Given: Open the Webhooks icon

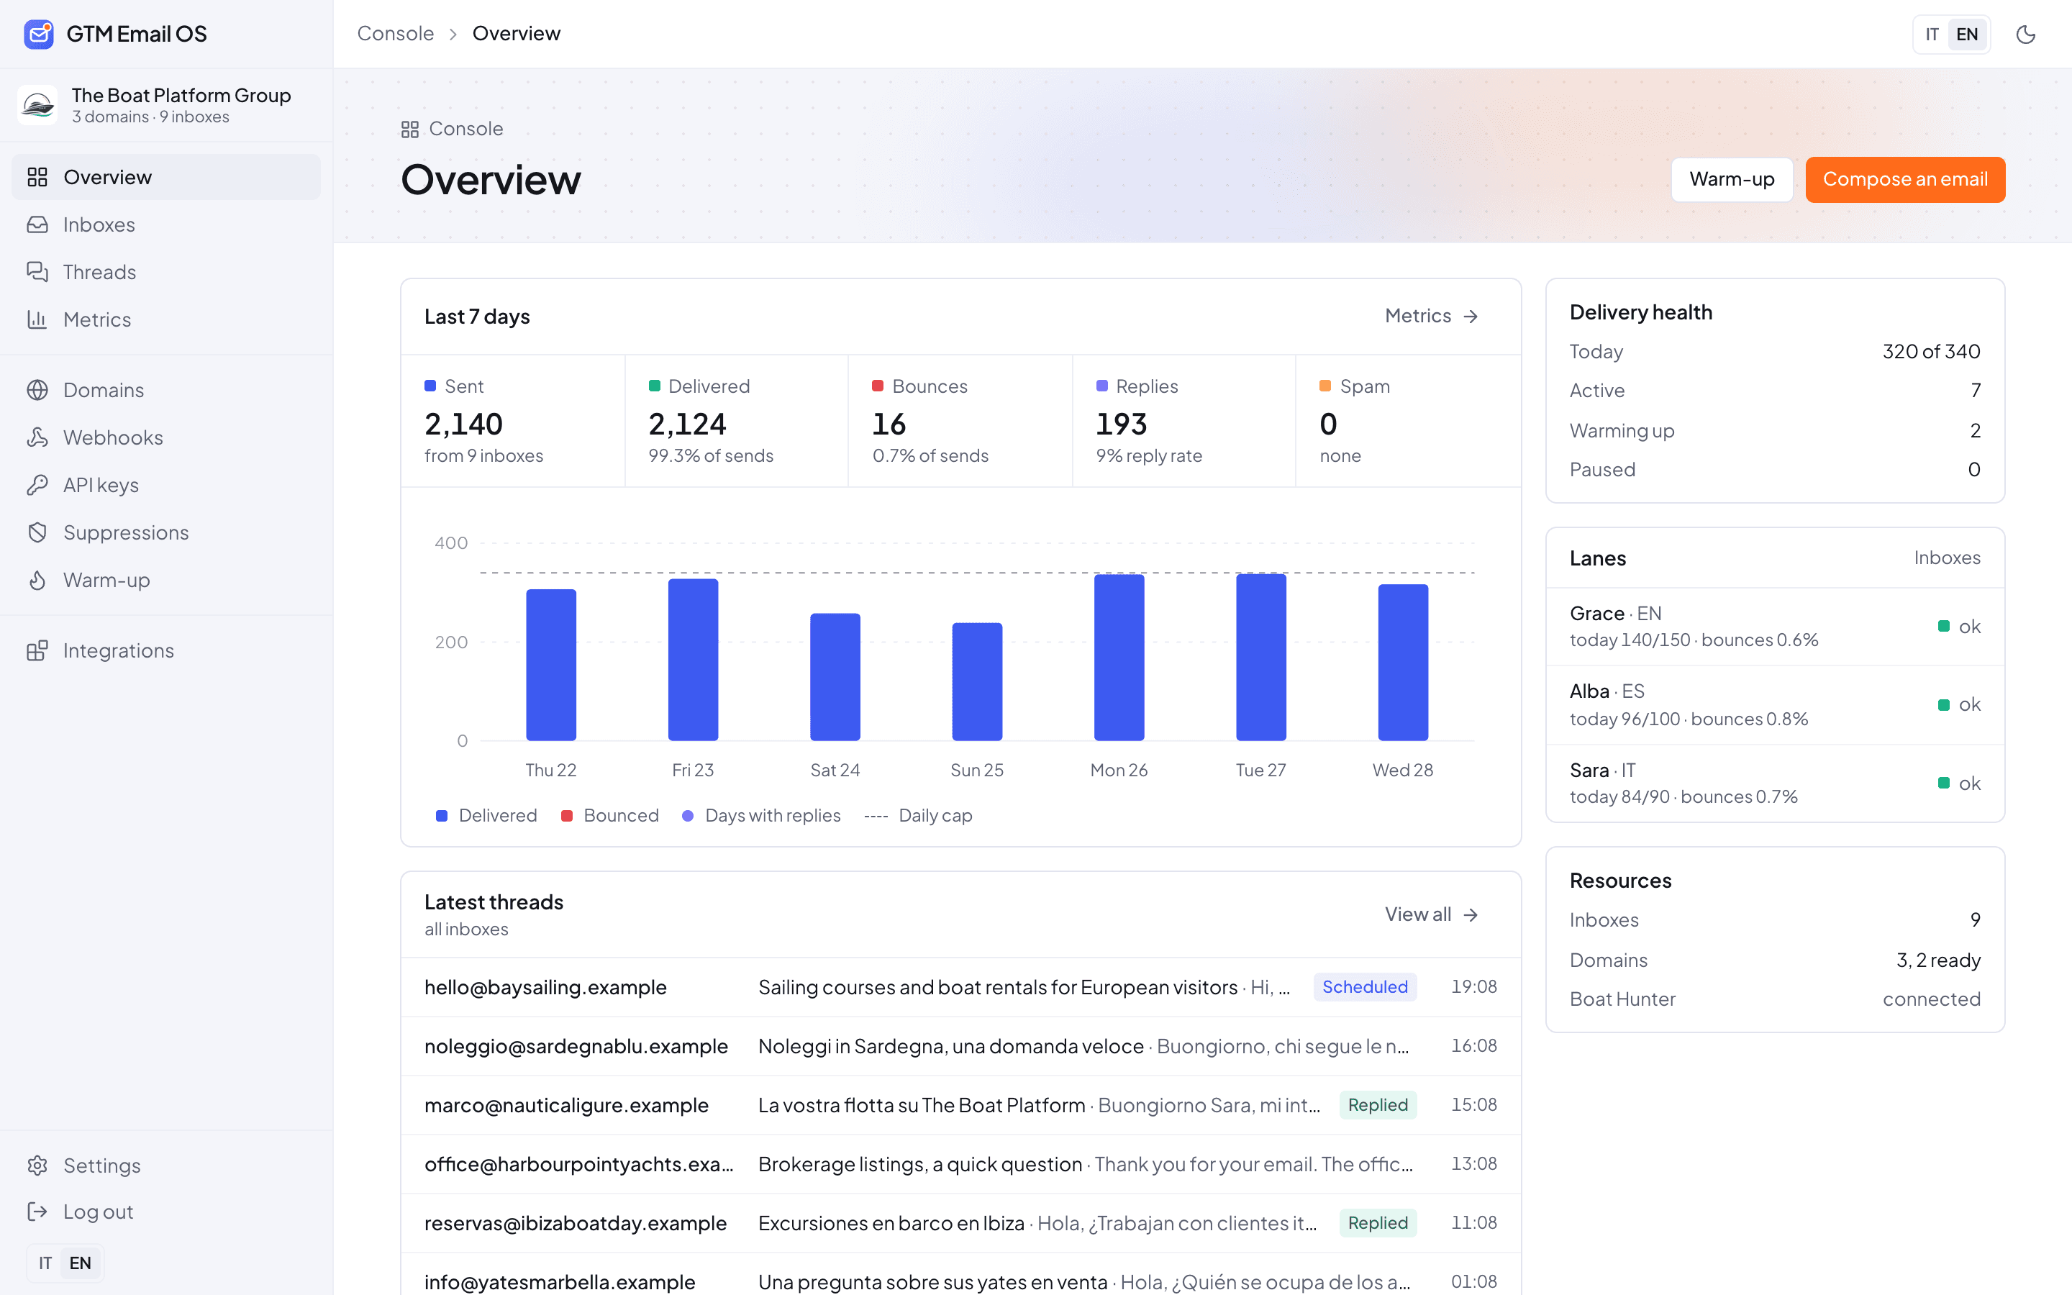Looking at the screenshot, I should tap(37, 437).
